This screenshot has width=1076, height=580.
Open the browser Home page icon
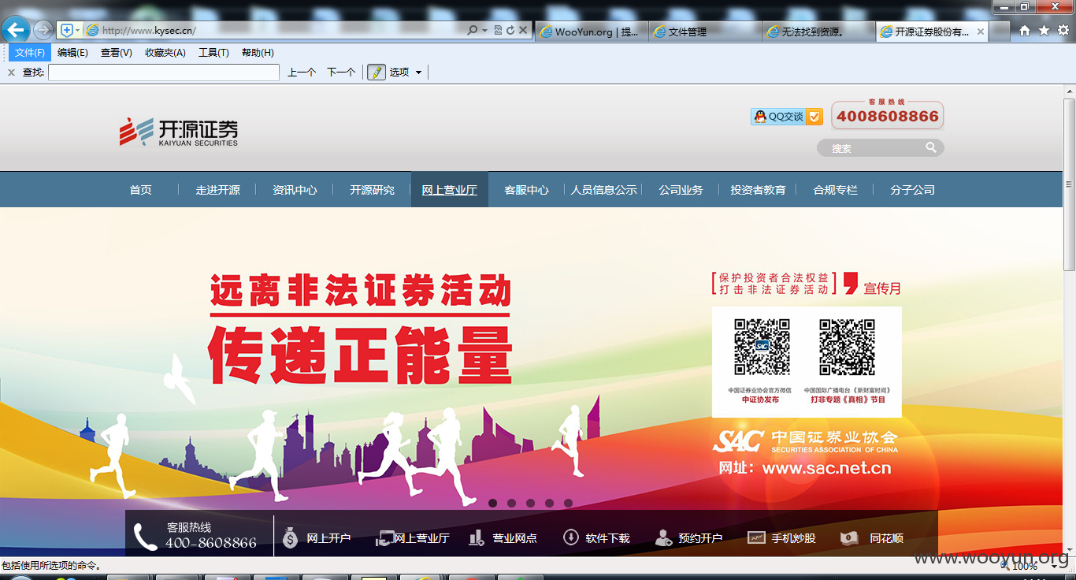1025,30
